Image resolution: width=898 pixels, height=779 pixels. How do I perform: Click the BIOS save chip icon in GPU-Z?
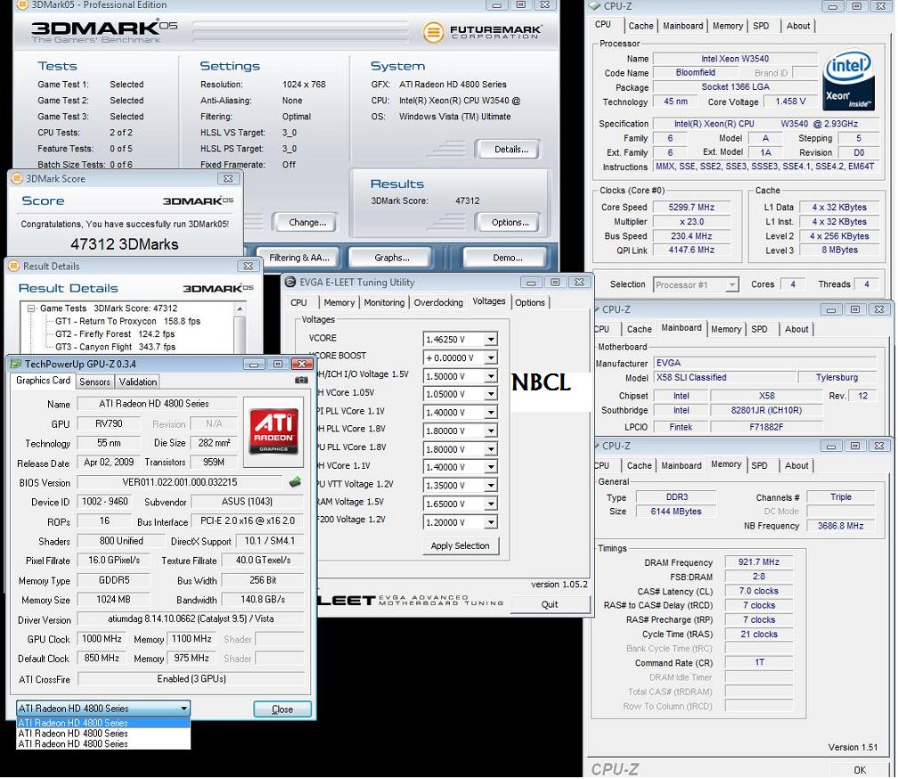[x=295, y=482]
